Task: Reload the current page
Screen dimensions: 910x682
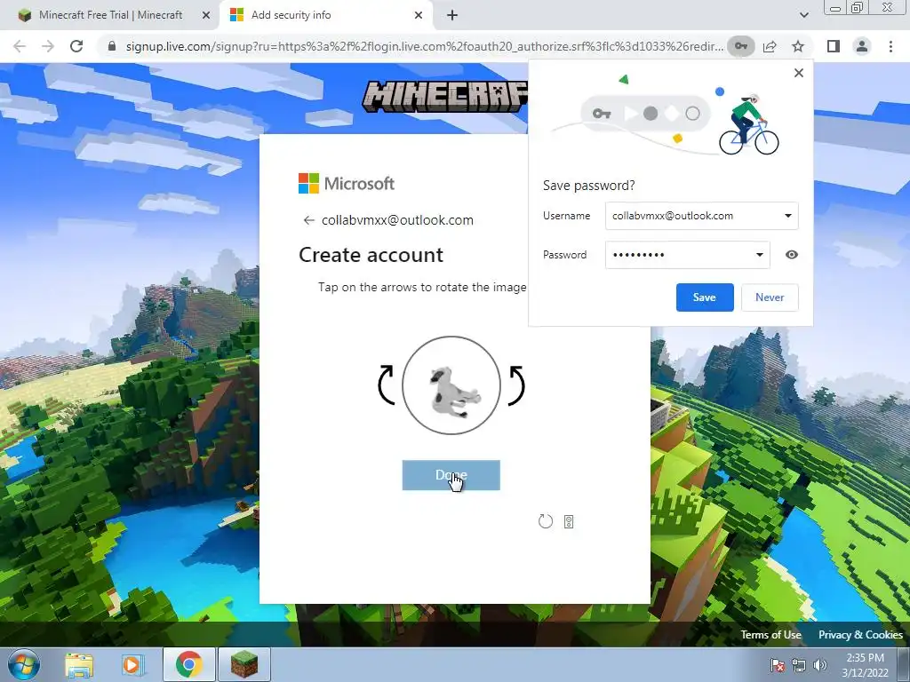Action: pos(76,46)
